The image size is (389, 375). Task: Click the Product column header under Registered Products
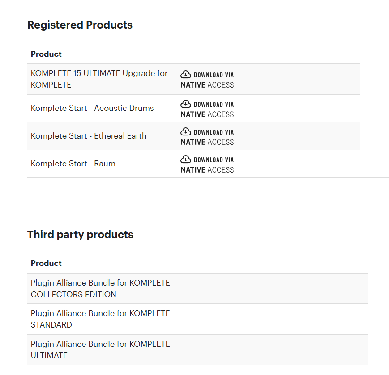[x=46, y=54]
